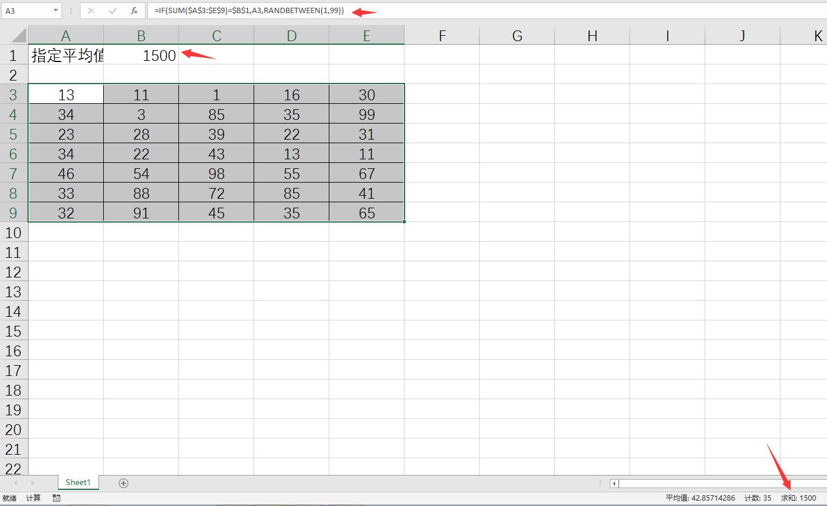Click the 平均值 42.85714286 status entry

pyautogui.click(x=701, y=498)
